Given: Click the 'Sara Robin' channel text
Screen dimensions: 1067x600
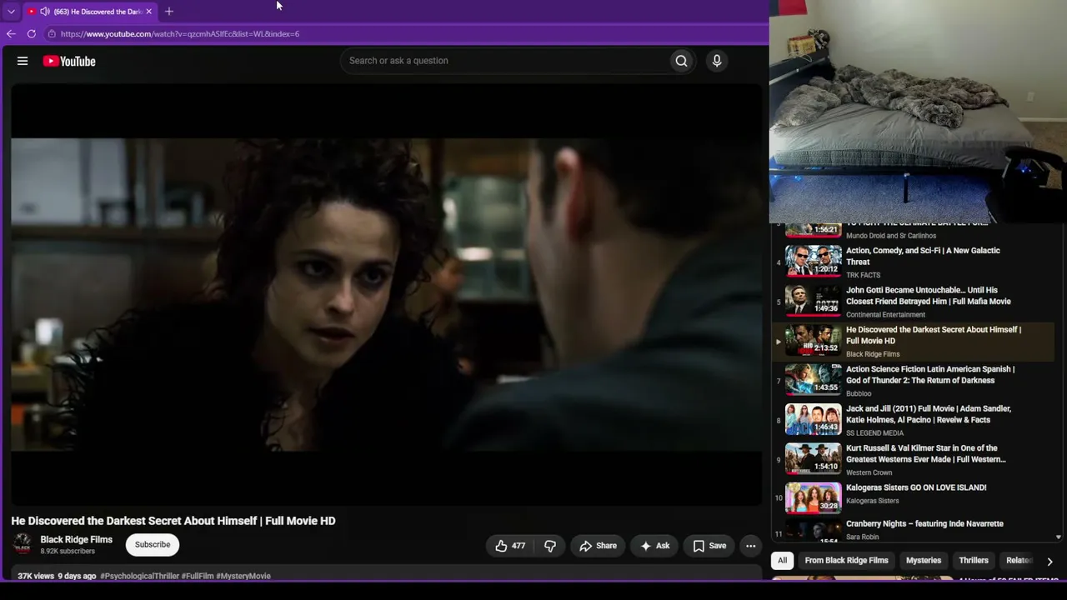Looking at the screenshot, I should pyautogui.click(x=862, y=537).
